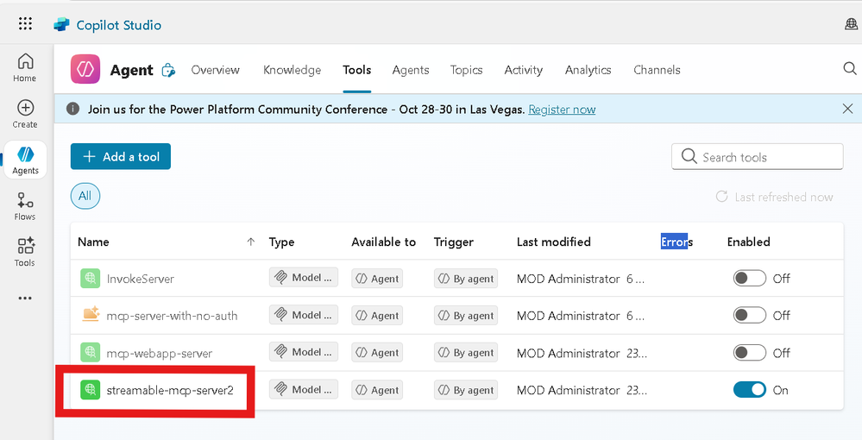Click the Model type chip for InvokeServer

(304, 278)
